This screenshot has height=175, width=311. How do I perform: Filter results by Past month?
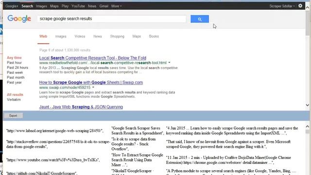16,78
